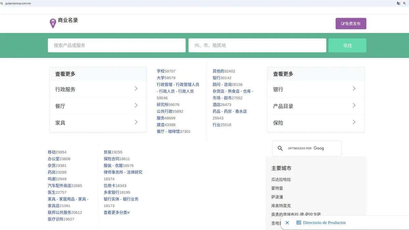Open the 顾问 - 咨询 category link
Screen dimensions: 409x230
click(x=222, y=85)
